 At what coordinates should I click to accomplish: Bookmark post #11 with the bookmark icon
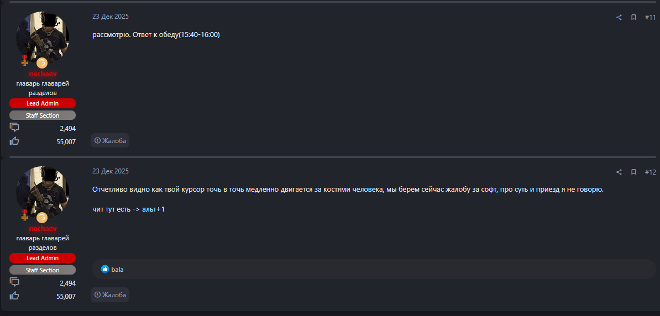pyautogui.click(x=633, y=18)
